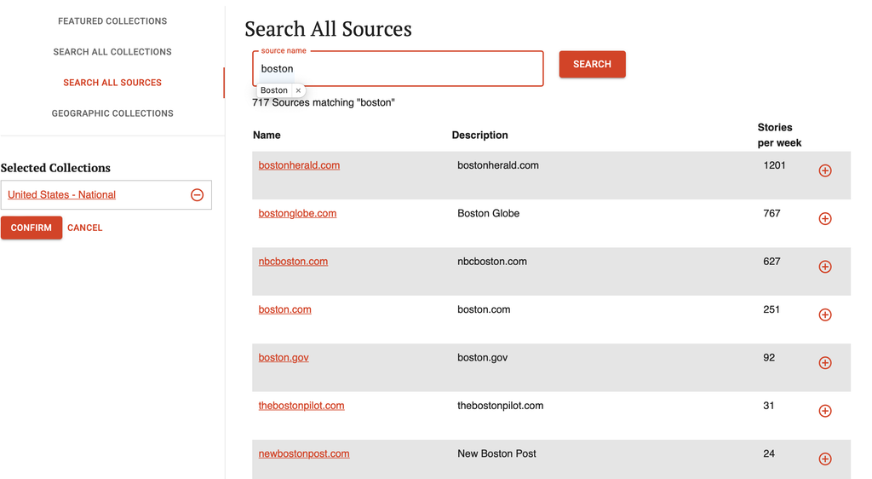The width and height of the screenshot is (872, 479).
Task: Focus the source name input field
Action: tap(399, 68)
